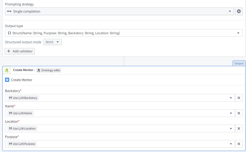Click the green Create Mentor action icon
The width and height of the screenshot is (246, 152).
pos(7,70)
